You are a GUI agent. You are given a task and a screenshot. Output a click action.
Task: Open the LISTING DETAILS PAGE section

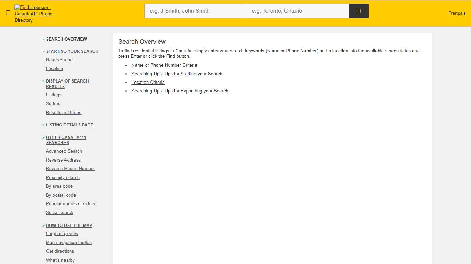(x=69, y=125)
